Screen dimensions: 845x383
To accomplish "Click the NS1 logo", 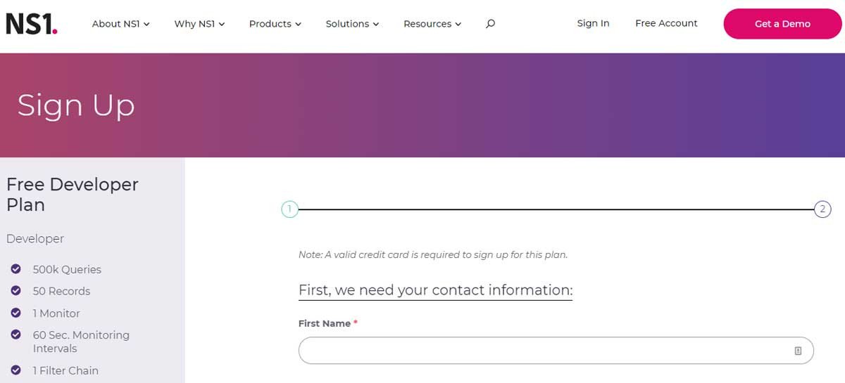I will pos(32,24).
